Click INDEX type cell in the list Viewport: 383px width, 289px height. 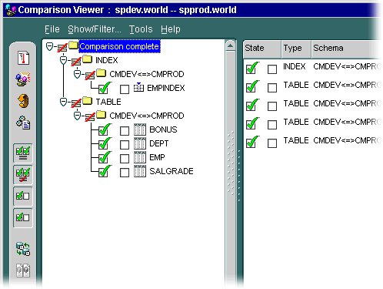[x=295, y=66]
